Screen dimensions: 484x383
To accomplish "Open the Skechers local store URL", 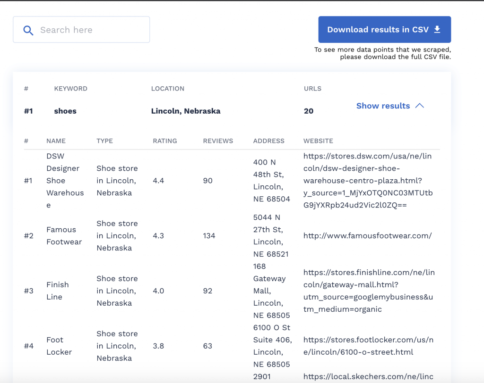I will click(x=369, y=376).
